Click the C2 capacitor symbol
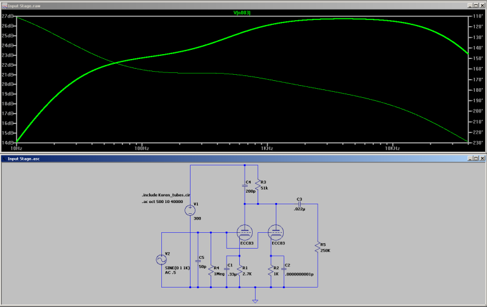487x307 pixels. click(284, 269)
